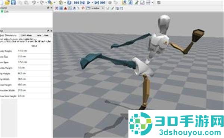This screenshot has height=138, width=224.
Task: Close the Body Dimensions properties panel
Action: [x=51, y=31]
